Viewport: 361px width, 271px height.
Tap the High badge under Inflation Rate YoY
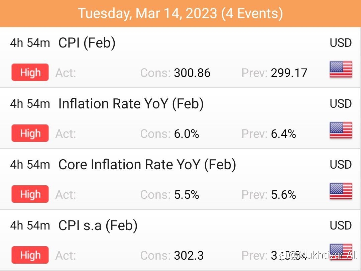30,133
